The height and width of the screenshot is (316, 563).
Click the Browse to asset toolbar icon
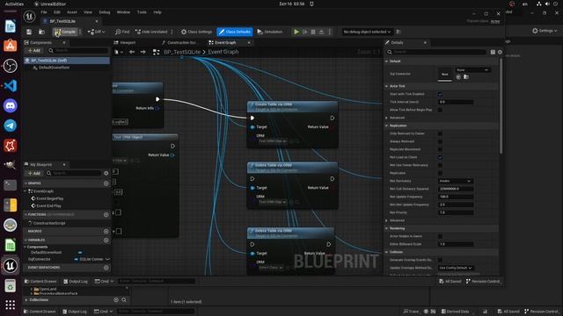click(41, 32)
